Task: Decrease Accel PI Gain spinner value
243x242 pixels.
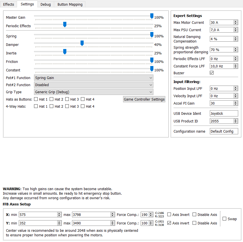Action: pyautogui.click(x=236, y=104)
